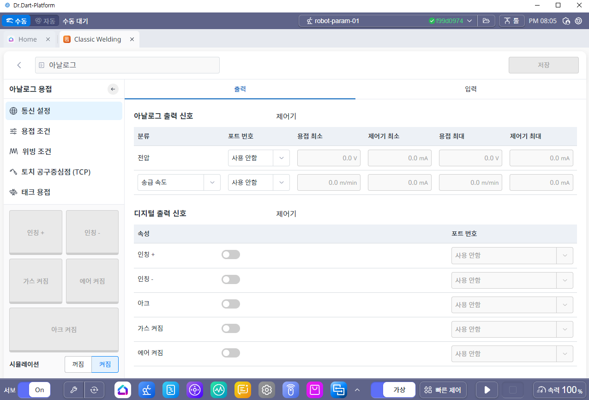Collapse the 아날로그 용접 side panel arrow
The image size is (589, 400).
pos(113,89)
